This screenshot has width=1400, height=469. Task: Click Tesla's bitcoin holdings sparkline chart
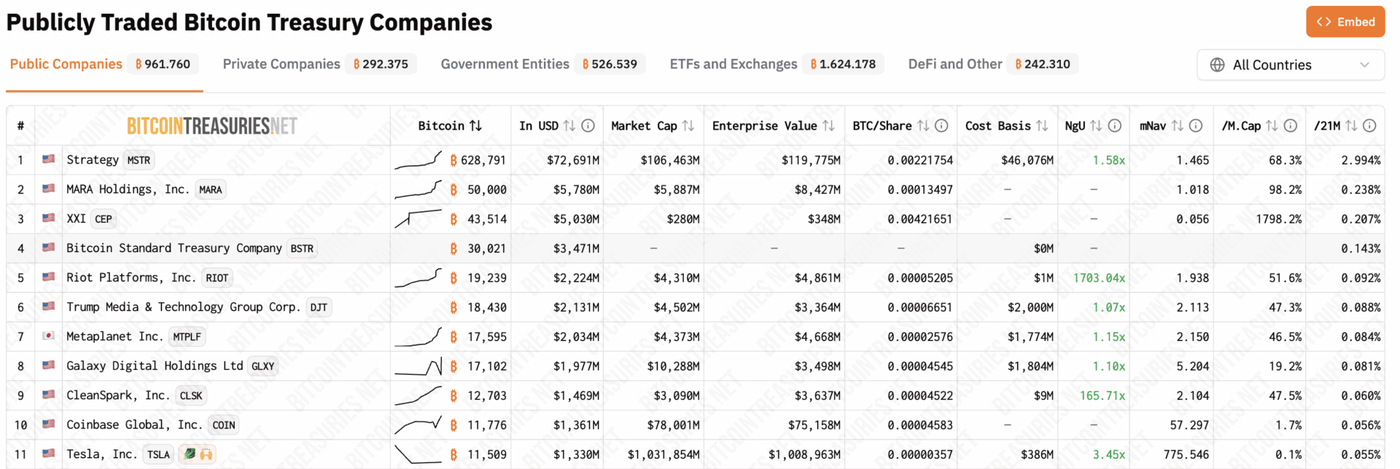click(419, 454)
